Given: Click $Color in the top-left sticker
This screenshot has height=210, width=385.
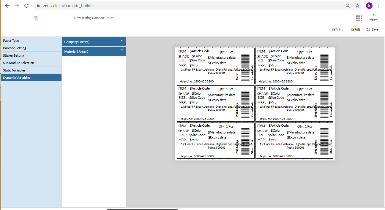Looking at the screenshot, I should 197,56.
